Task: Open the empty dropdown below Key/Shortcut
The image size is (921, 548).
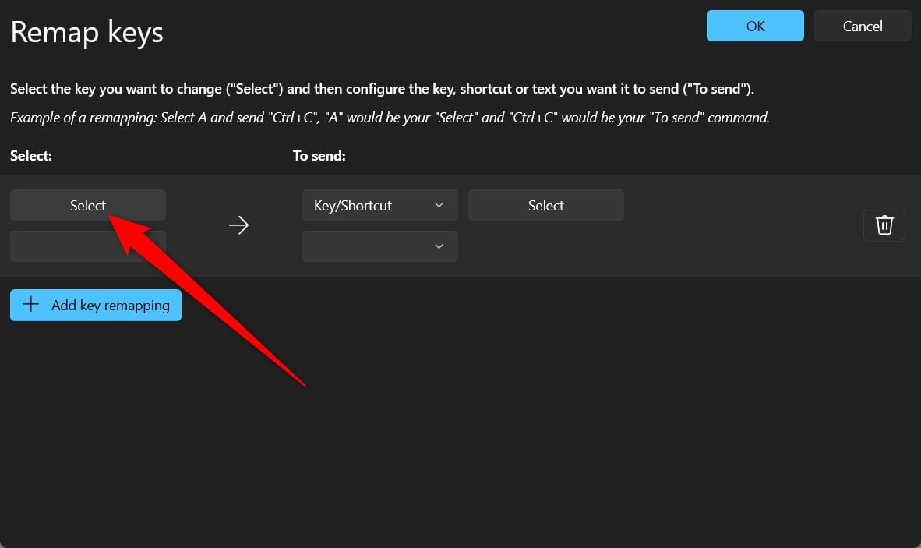Action: click(x=379, y=246)
